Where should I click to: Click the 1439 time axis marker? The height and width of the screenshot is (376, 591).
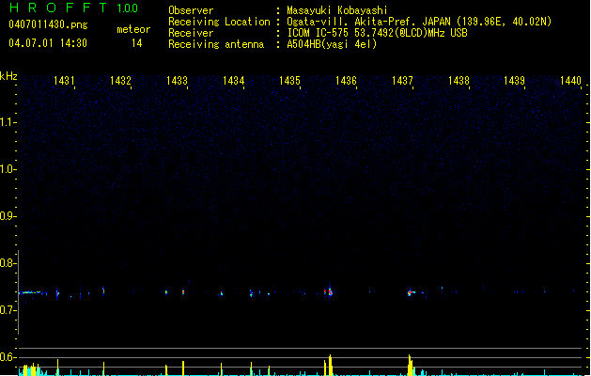pos(515,81)
